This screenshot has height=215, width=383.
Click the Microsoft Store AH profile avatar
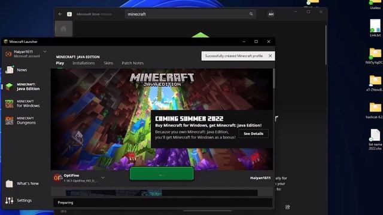point(271,14)
